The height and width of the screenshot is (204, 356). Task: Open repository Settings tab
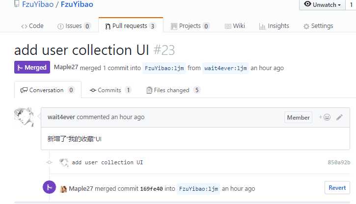[318, 26]
